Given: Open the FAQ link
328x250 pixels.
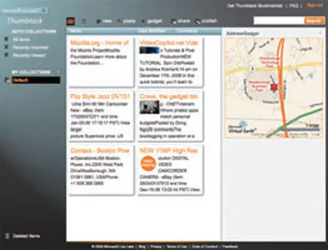Looking at the screenshot, I should [x=294, y=6].
